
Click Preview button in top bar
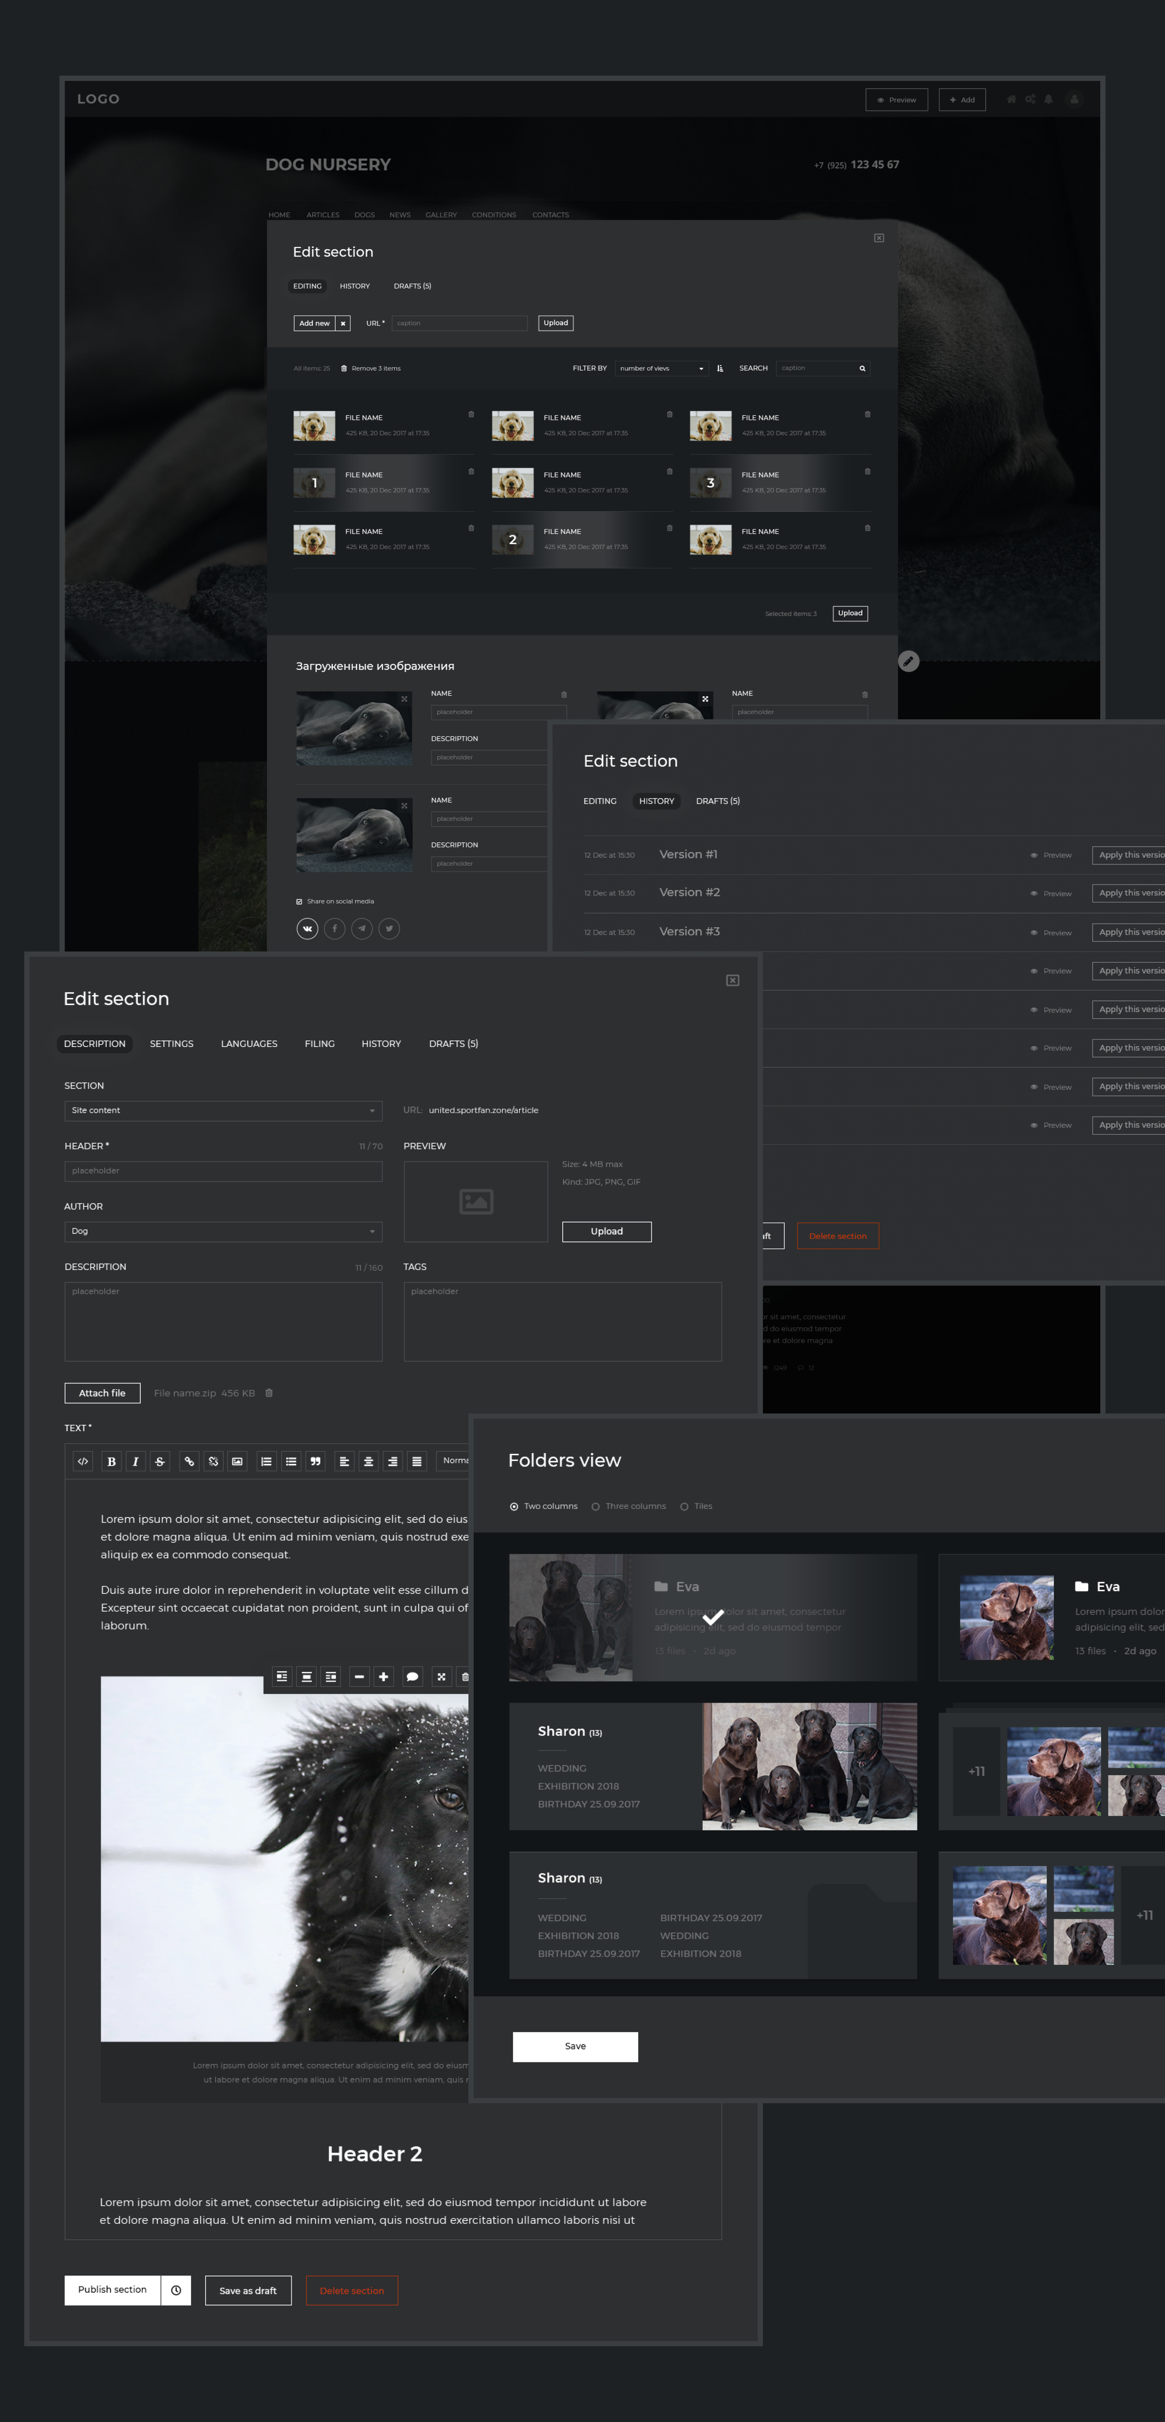tap(897, 100)
